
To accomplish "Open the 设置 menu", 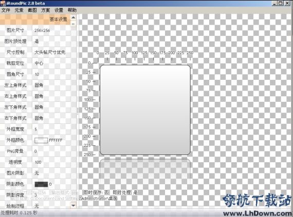I will click(x=59, y=10).
